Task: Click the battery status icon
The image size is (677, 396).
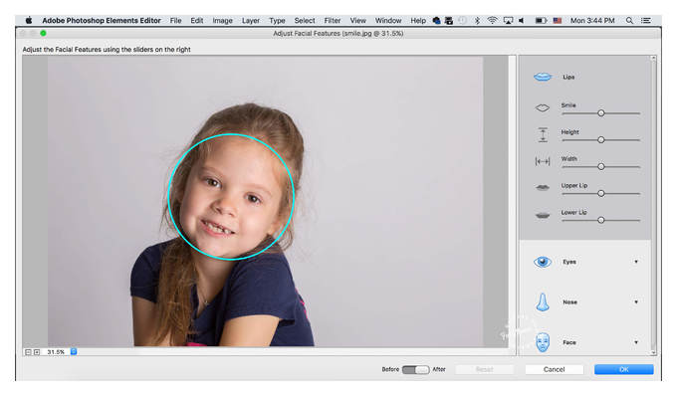Action: [x=541, y=20]
